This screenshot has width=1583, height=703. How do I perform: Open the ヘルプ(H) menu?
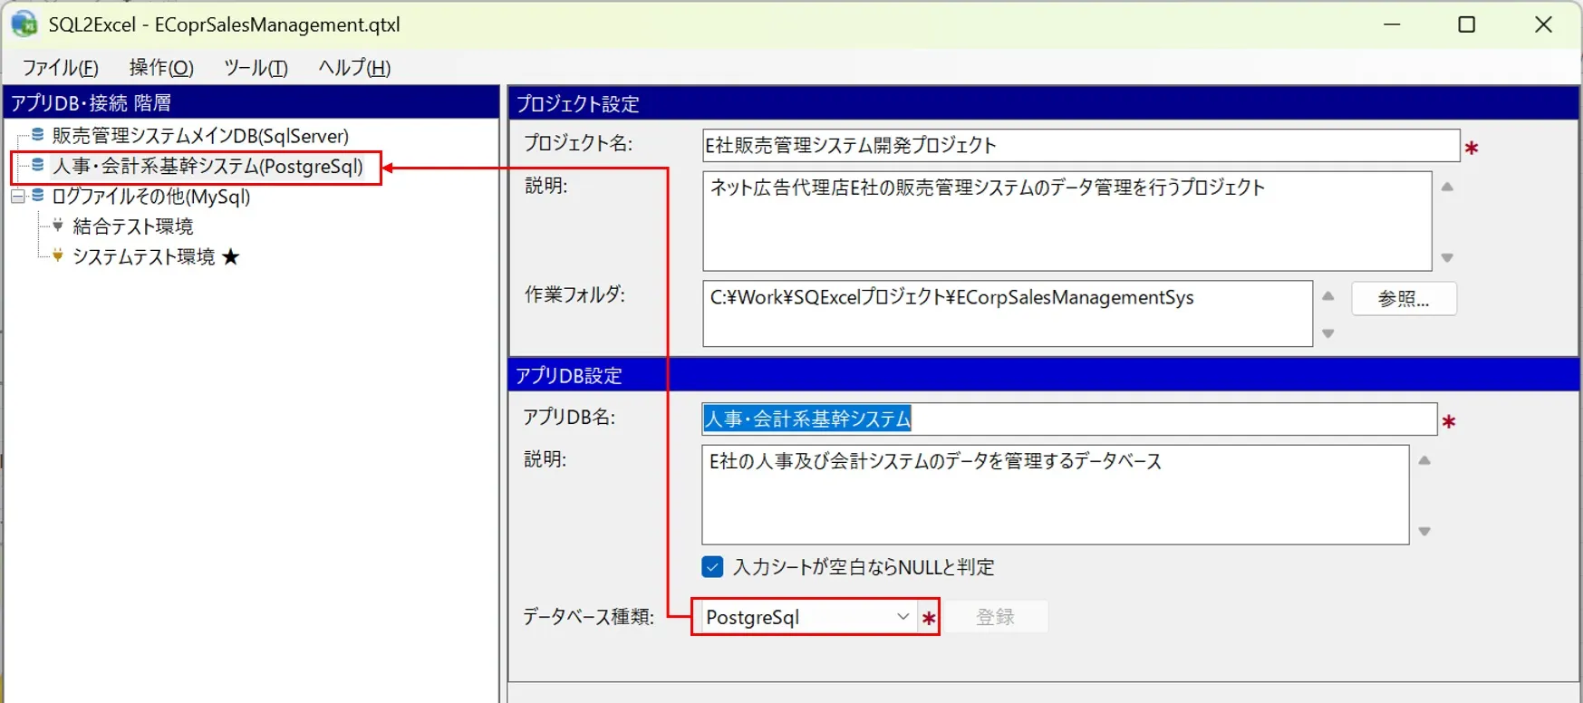click(x=354, y=68)
